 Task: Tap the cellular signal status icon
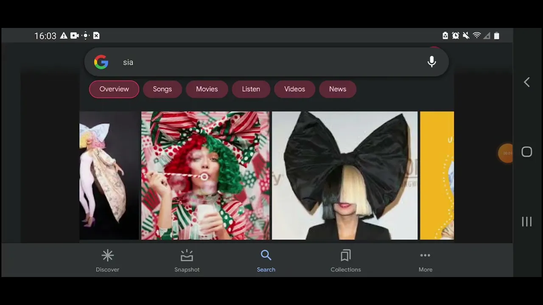coord(487,36)
